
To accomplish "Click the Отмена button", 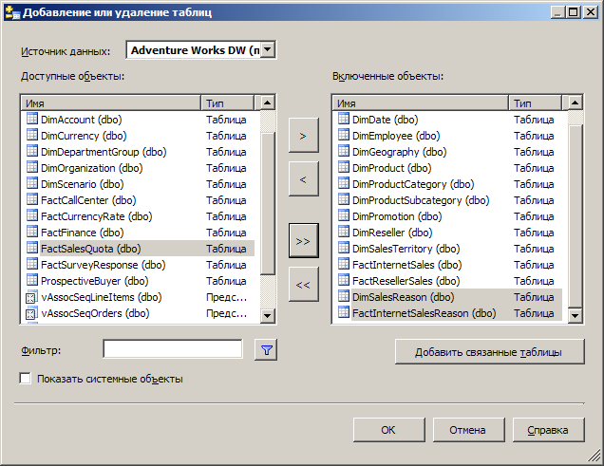I will point(468,429).
